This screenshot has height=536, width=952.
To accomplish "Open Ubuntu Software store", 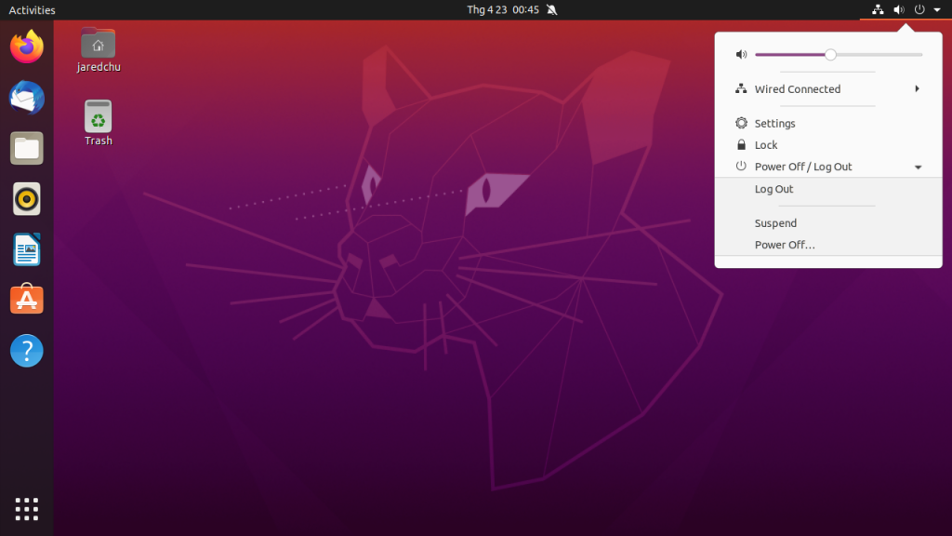I will (25, 300).
